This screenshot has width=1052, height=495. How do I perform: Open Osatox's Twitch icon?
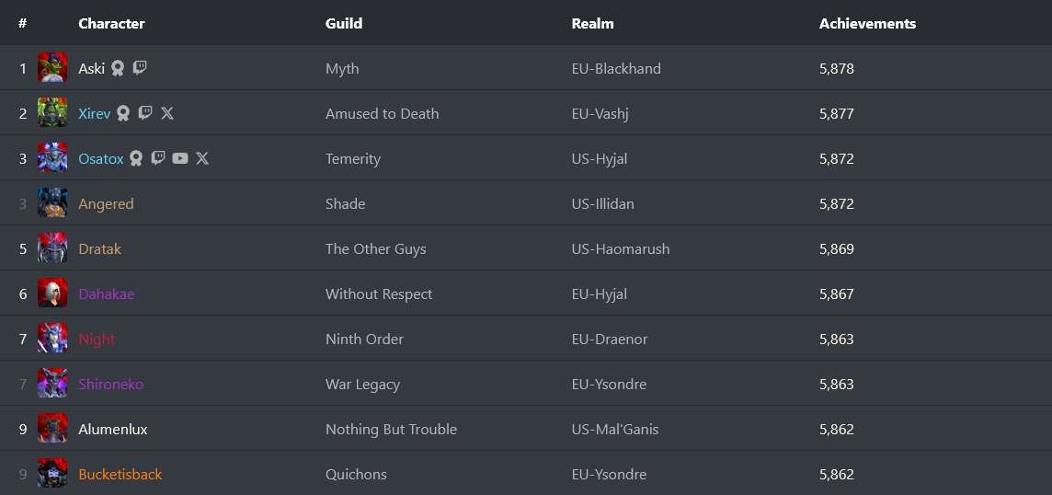coord(158,158)
